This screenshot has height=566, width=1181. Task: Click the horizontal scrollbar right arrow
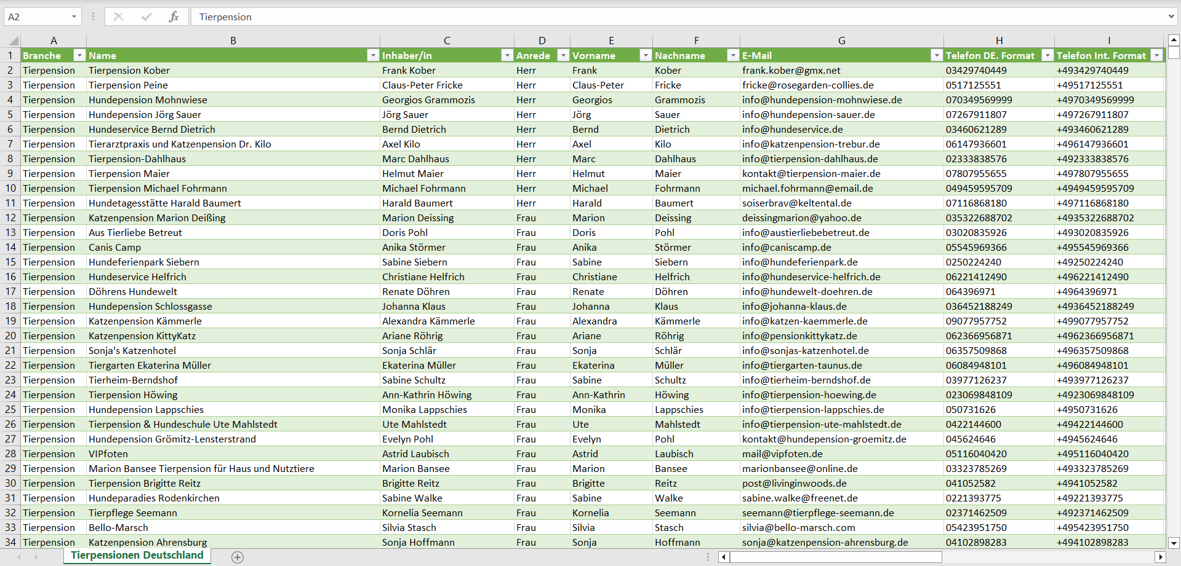(x=1160, y=557)
